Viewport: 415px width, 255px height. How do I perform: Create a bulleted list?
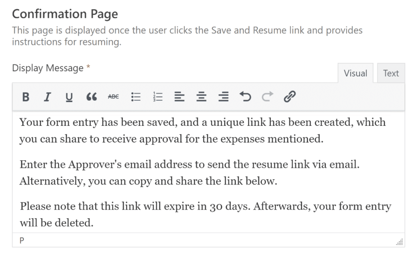coord(135,97)
